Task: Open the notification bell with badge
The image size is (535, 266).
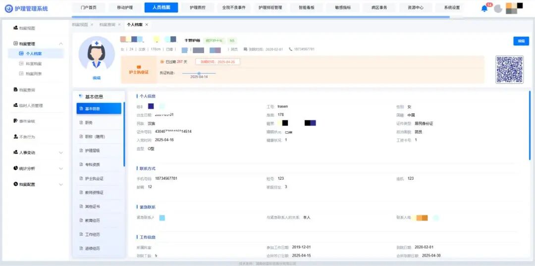Action: click(x=484, y=8)
